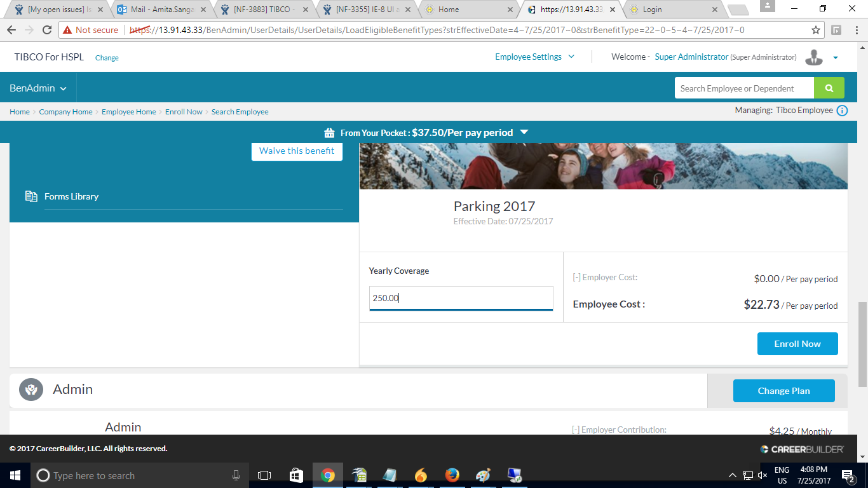This screenshot has height=488, width=868.
Task: Open the browser extension icon beside the star
Action: coord(836,30)
